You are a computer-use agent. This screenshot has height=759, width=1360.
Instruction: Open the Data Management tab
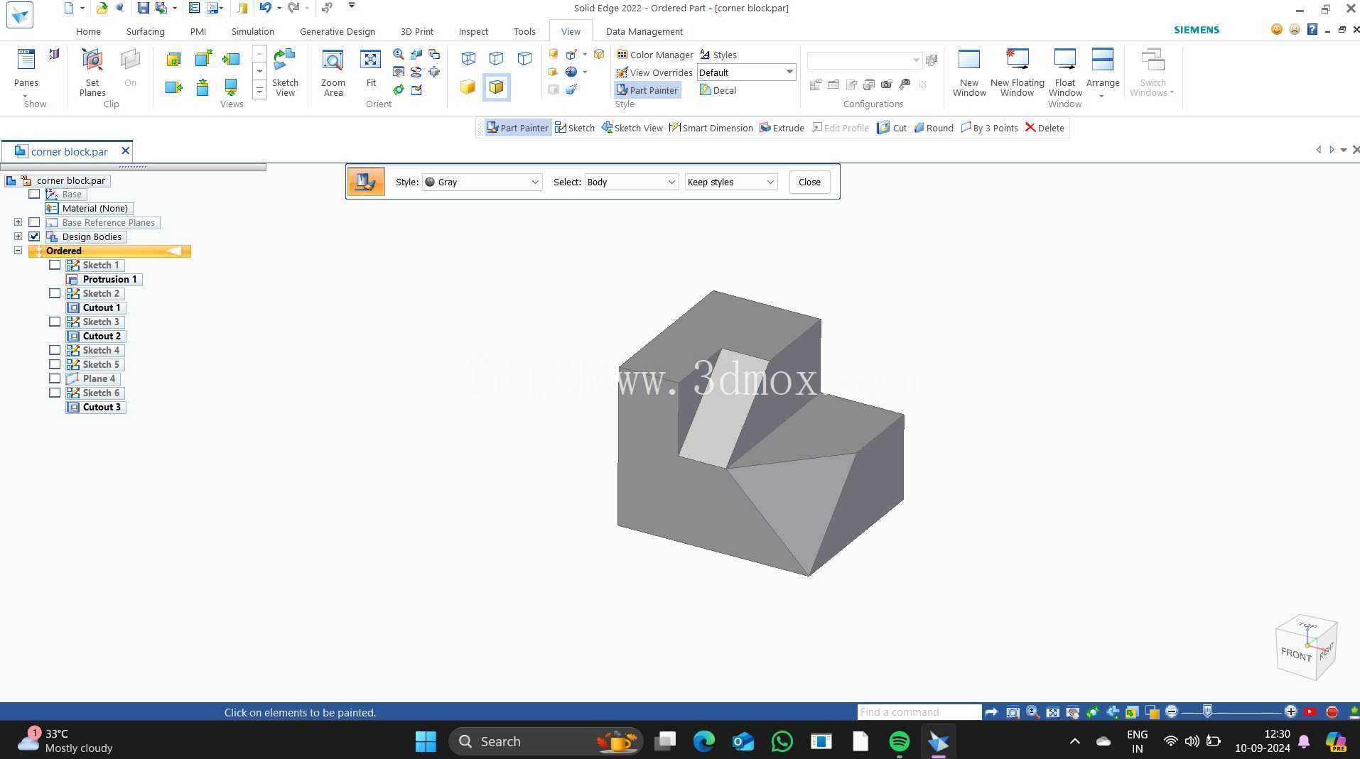[644, 31]
